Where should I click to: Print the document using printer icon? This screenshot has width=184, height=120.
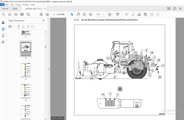click(x=22, y=14)
